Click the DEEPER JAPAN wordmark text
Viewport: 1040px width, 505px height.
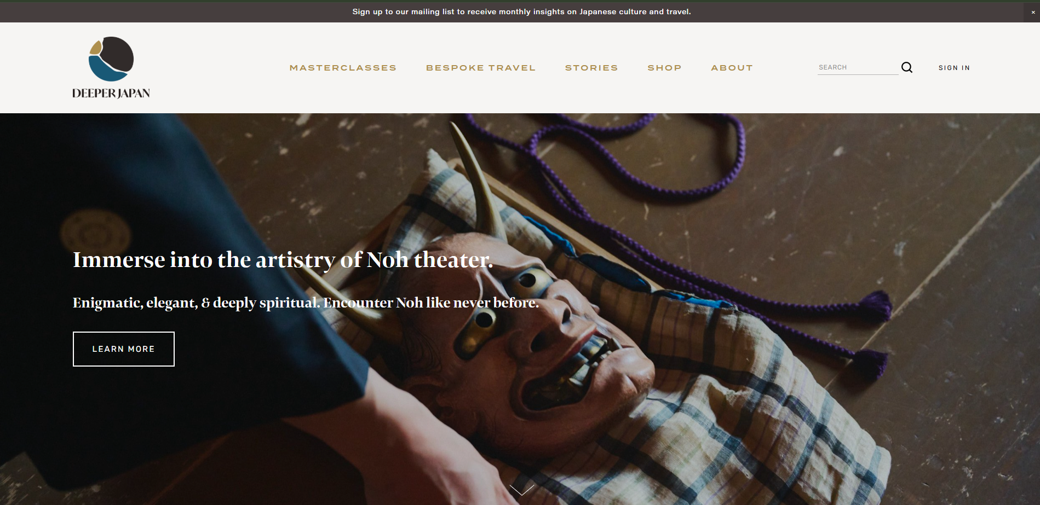coord(111,93)
